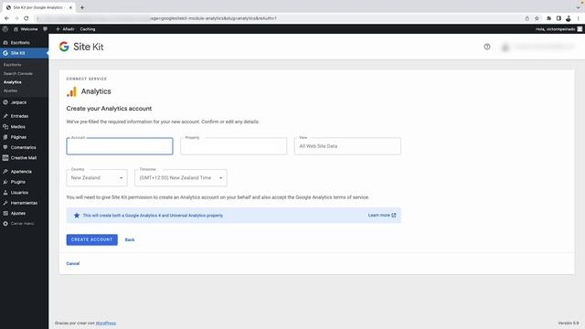Focus the Property input field

(x=234, y=146)
